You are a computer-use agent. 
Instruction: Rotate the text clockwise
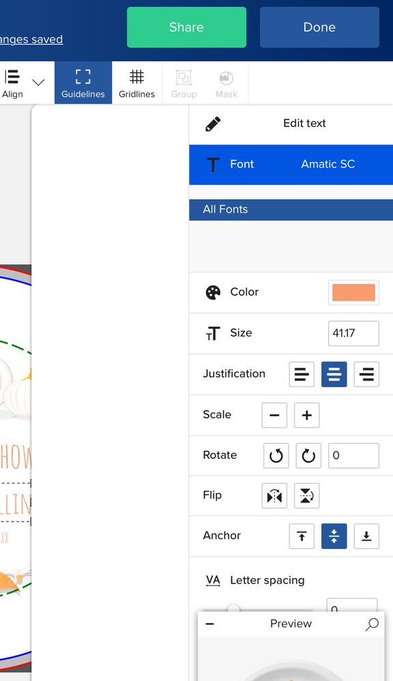(x=308, y=455)
